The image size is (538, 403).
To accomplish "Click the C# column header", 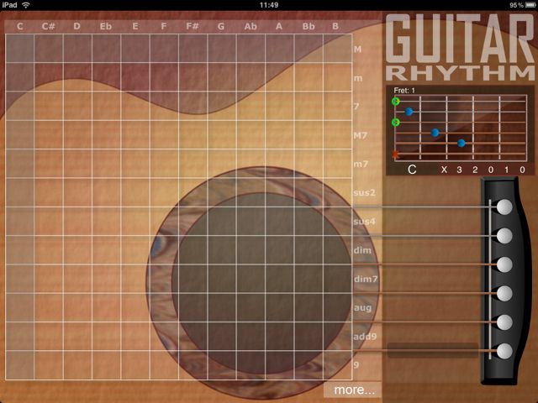I will click(49, 26).
